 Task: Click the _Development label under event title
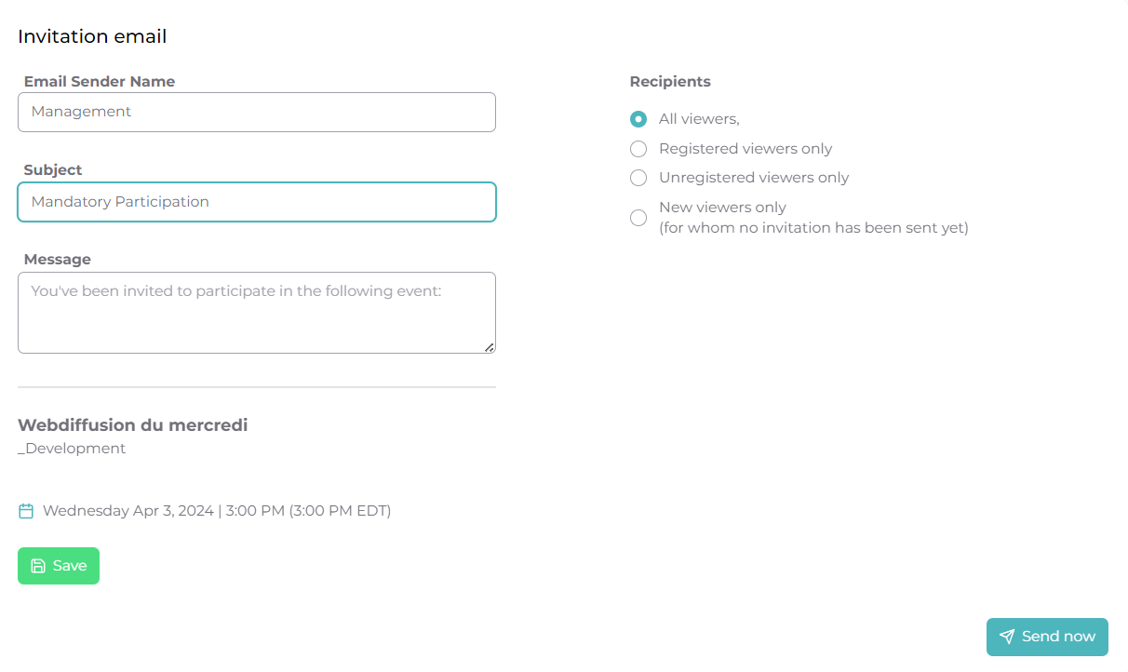click(x=72, y=449)
